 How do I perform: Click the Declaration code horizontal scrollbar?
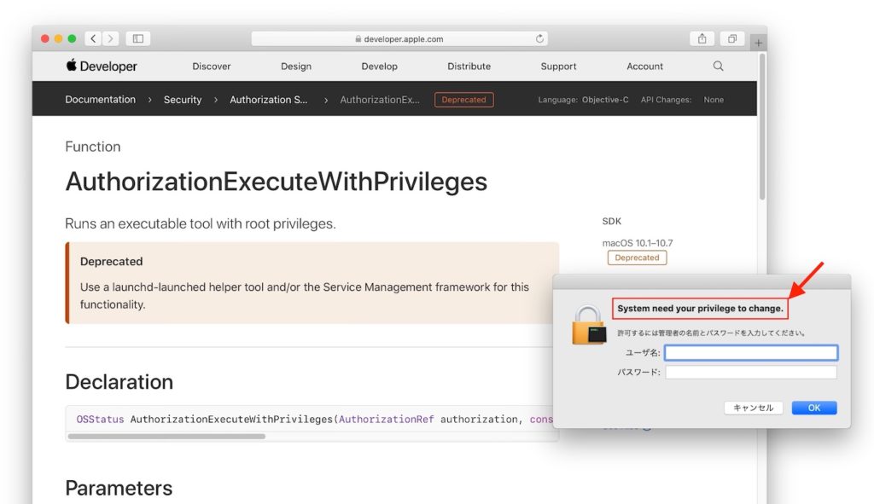tap(166, 436)
